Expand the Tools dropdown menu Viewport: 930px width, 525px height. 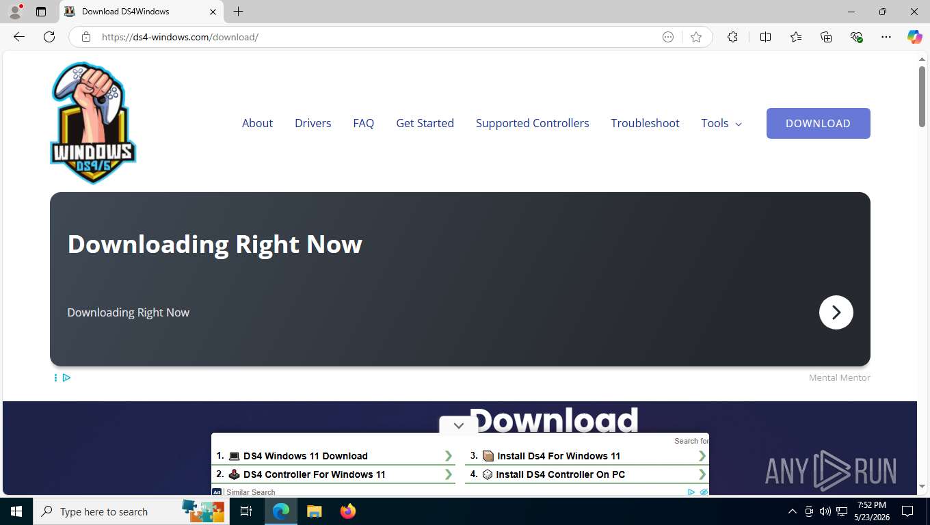point(721,123)
